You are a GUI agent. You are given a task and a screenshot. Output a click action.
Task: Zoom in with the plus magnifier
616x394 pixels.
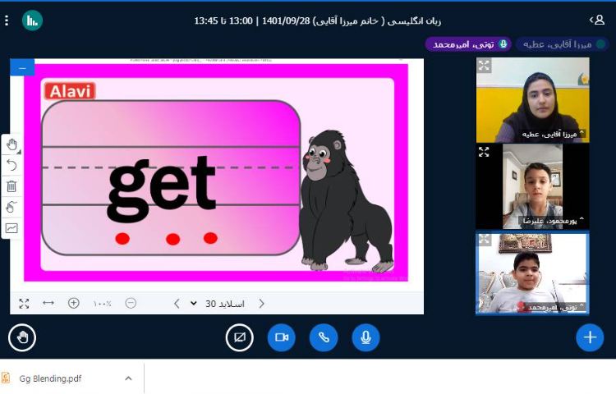click(x=74, y=303)
